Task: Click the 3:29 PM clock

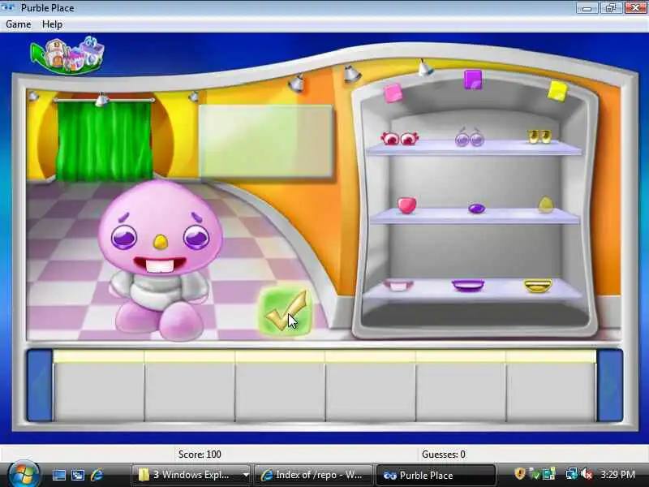Action: [617, 475]
